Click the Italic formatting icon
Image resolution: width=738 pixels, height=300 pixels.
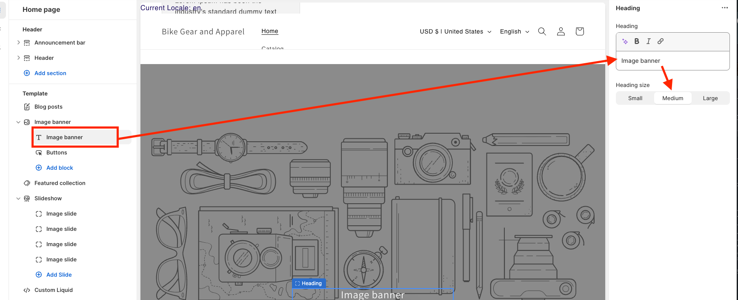649,41
